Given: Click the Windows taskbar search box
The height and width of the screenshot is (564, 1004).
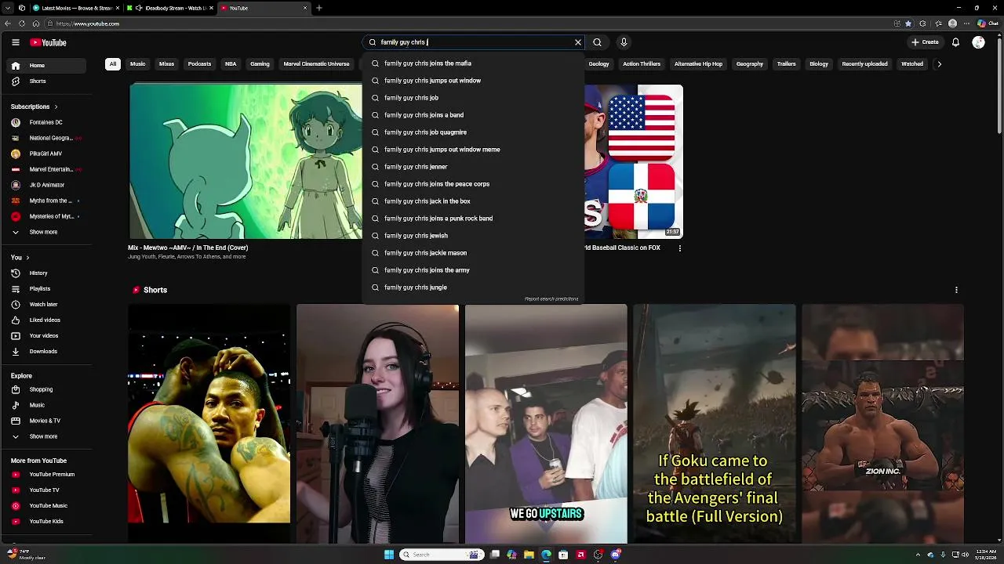Looking at the screenshot, I should [441, 555].
